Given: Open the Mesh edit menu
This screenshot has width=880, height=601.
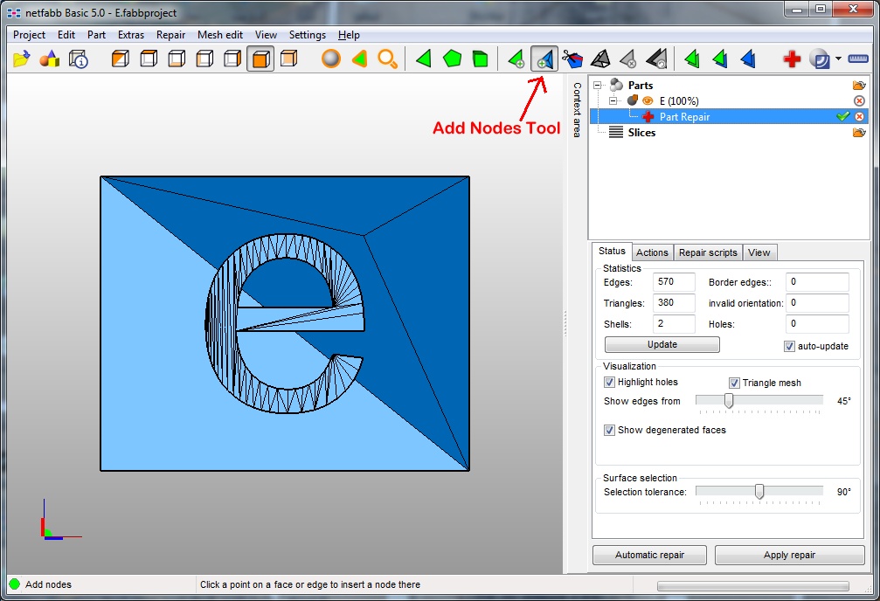Looking at the screenshot, I should [220, 35].
